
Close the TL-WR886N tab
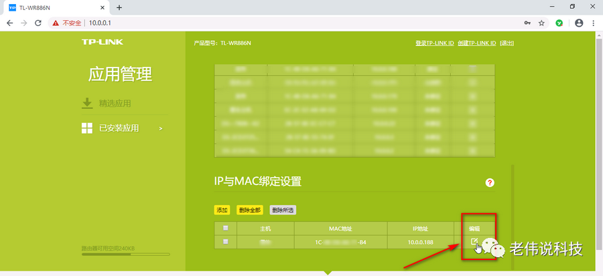[x=103, y=7]
